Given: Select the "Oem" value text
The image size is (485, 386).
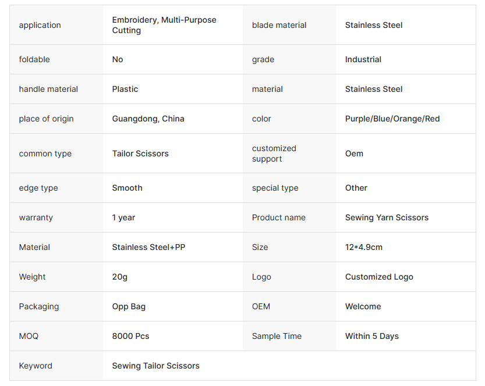Looking at the screenshot, I should [x=354, y=153].
